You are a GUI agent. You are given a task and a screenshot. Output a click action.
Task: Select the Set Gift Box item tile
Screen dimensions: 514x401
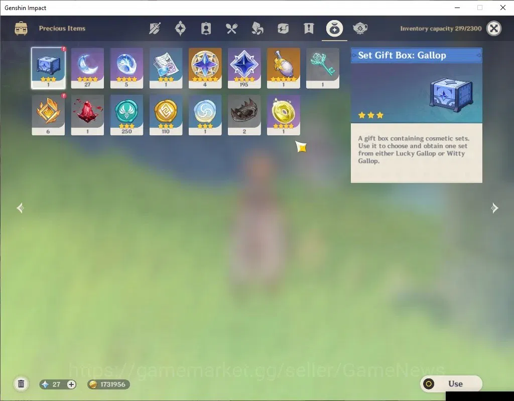tap(48, 68)
